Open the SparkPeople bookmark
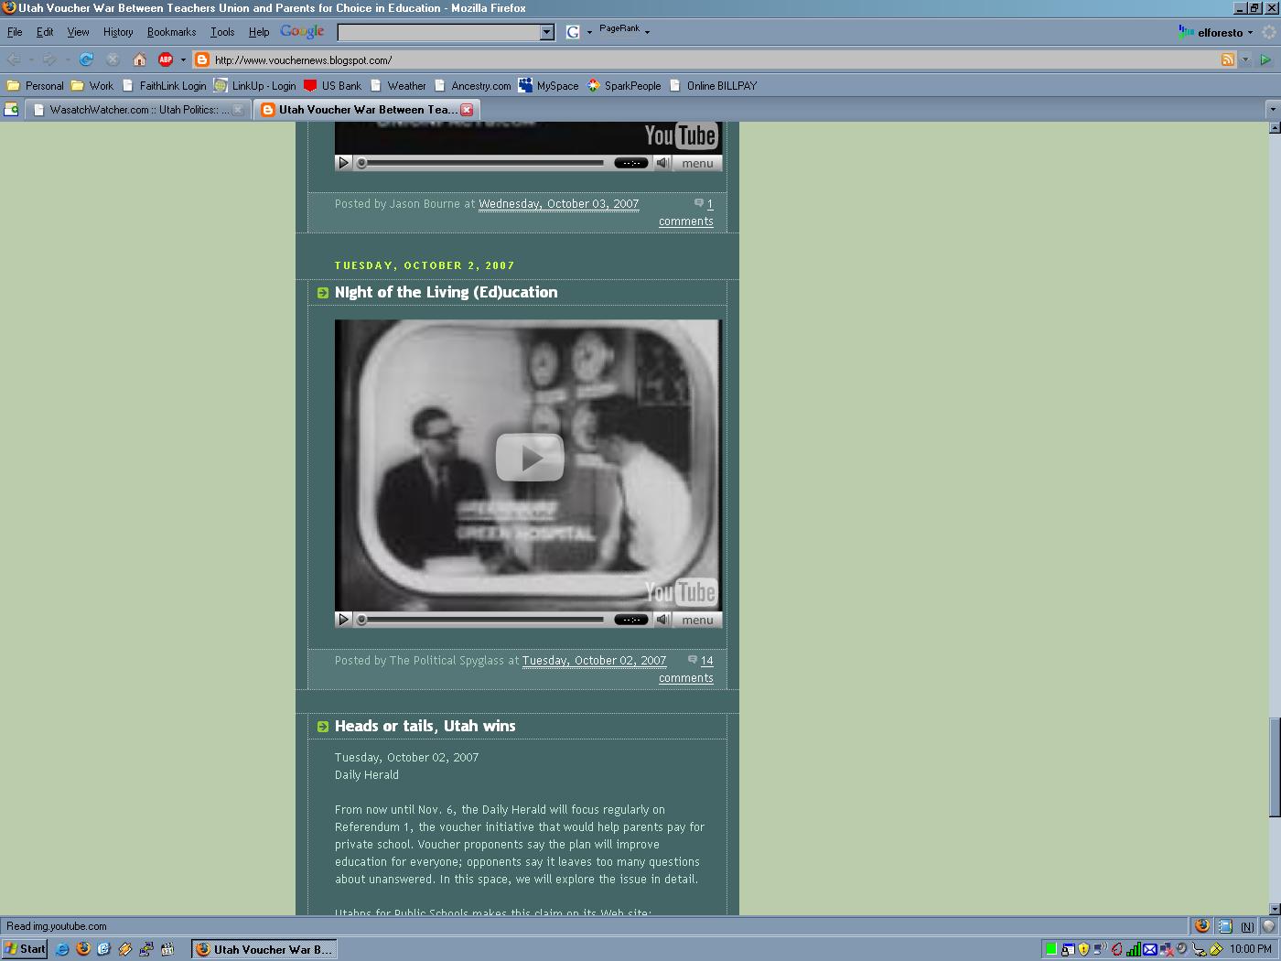 (624, 85)
